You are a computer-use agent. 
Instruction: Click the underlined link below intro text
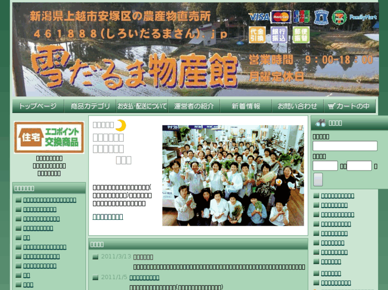pos(108,217)
